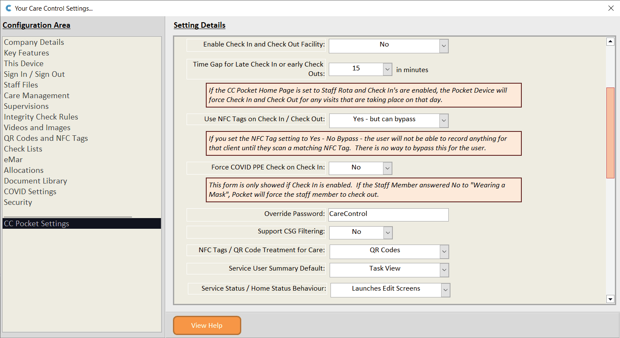Click scrollbar down arrow in Setting Details

pos(610,299)
